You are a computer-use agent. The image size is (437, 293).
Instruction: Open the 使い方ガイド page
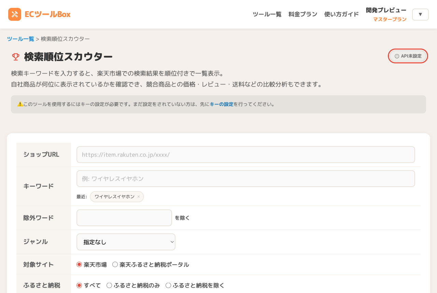pos(341,14)
